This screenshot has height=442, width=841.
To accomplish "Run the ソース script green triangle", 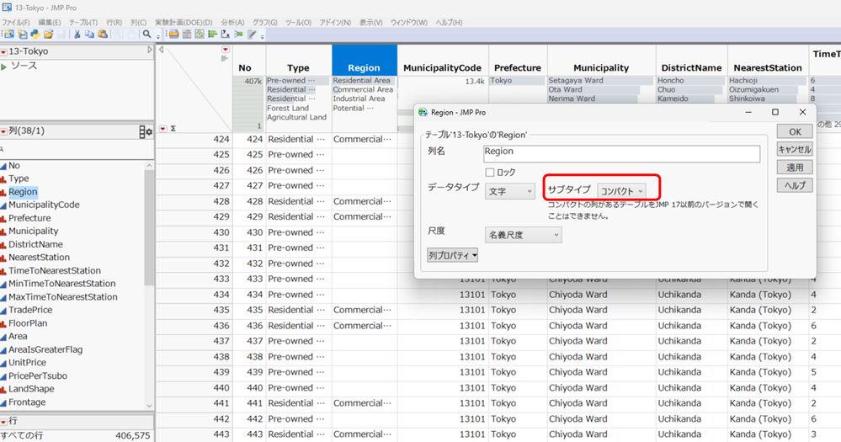I will tap(4, 66).
